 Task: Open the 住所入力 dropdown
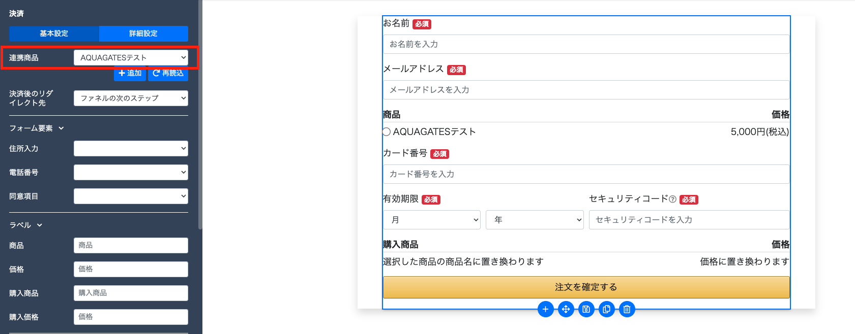point(131,148)
